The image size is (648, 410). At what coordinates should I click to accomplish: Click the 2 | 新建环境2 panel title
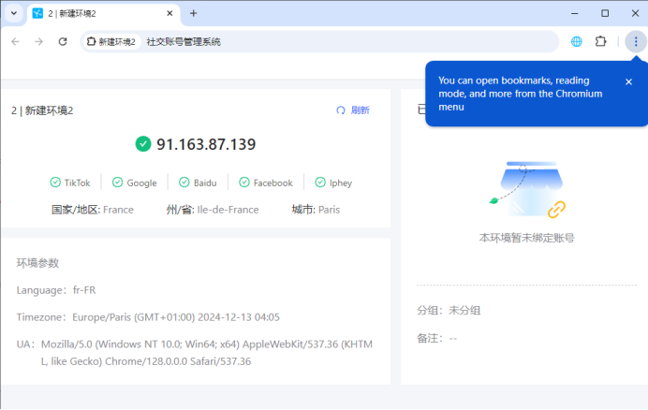click(42, 110)
